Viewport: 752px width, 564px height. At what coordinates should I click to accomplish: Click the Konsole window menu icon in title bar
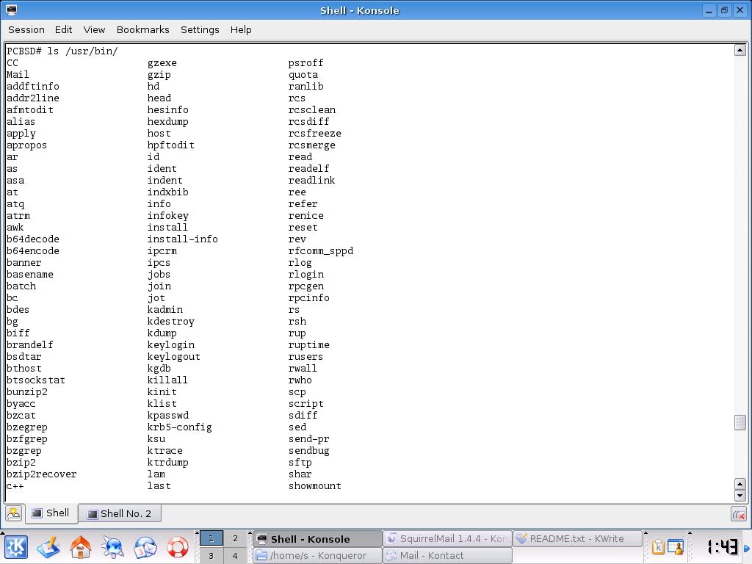point(12,10)
